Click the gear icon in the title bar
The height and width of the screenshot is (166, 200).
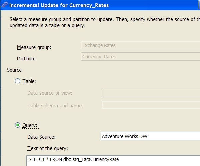click(x=5, y=5)
